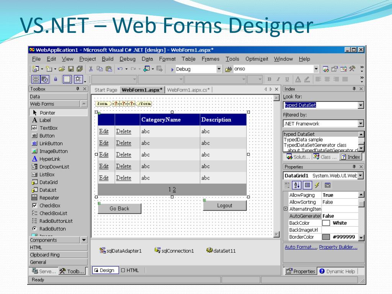Click the BorderColor gray swatch

326,237
